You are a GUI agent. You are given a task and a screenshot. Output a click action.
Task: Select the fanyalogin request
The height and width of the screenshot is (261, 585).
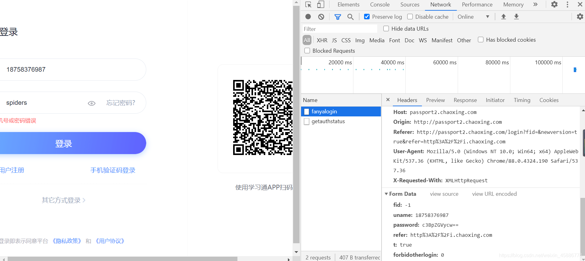341,112
